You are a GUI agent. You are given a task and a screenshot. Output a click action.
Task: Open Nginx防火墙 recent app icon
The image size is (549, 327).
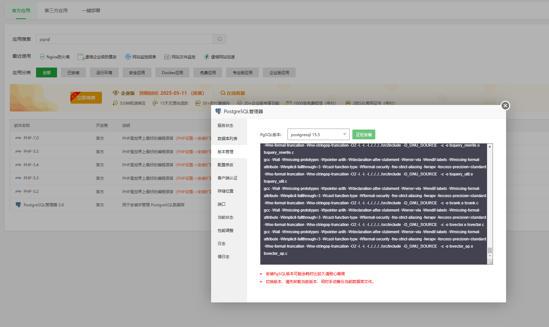pos(42,57)
